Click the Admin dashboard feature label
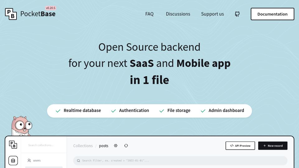 (x=226, y=110)
